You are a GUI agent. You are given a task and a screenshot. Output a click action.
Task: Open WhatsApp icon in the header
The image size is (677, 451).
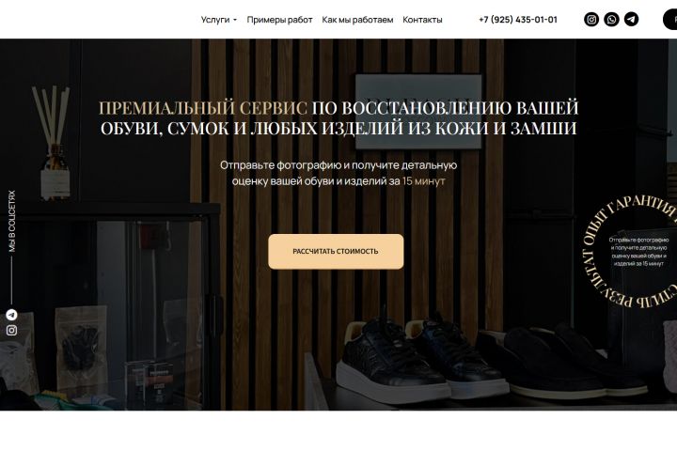coord(611,20)
